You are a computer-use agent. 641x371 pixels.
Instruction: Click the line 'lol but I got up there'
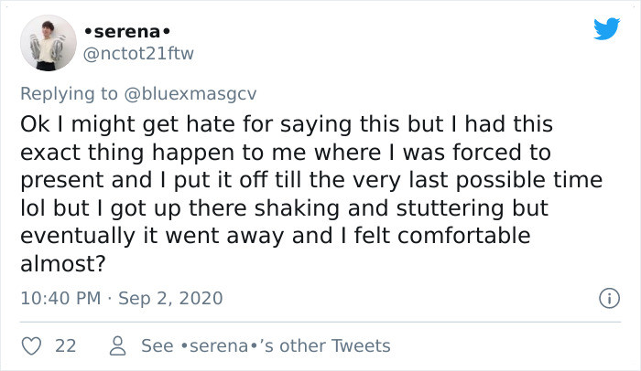point(284,208)
